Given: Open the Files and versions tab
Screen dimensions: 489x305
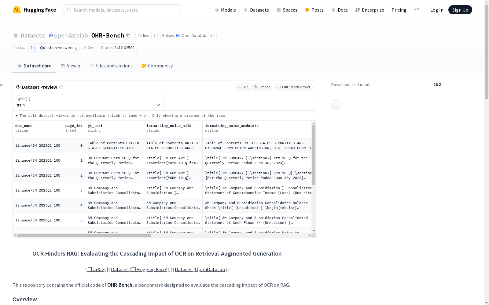Looking at the screenshot, I should 111,66.
